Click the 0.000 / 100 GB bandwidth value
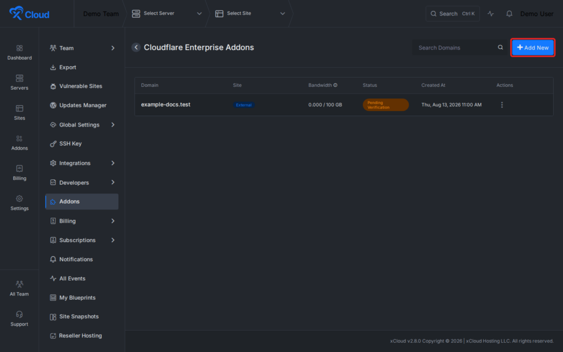This screenshot has width=563, height=352. tap(325, 105)
